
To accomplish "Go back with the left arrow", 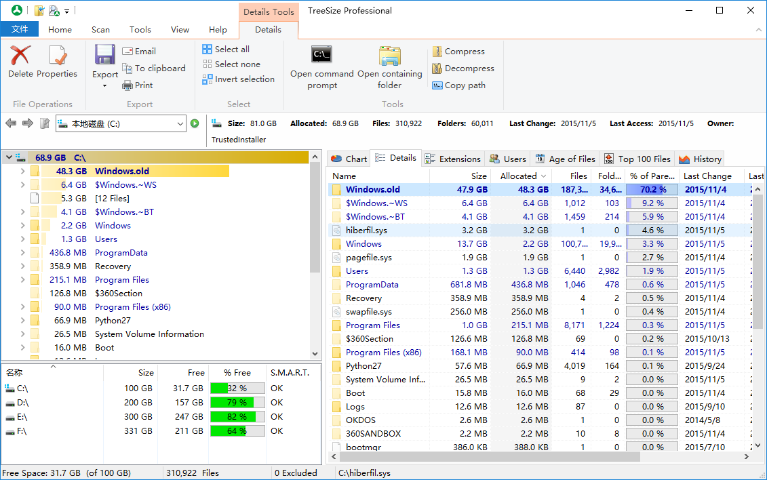I will 11,123.
